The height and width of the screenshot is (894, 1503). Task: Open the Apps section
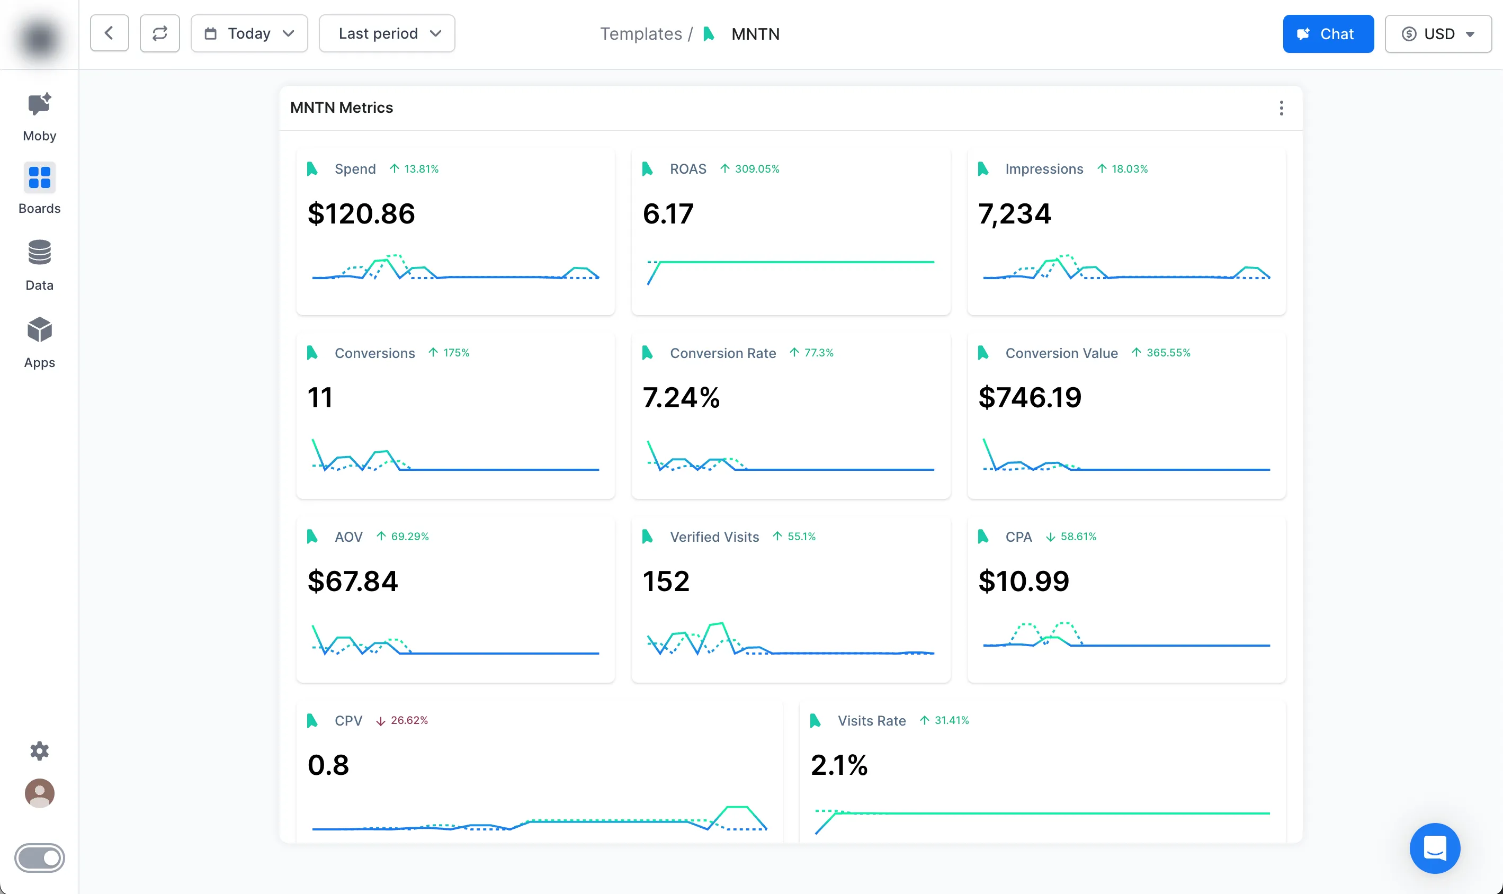click(x=39, y=342)
